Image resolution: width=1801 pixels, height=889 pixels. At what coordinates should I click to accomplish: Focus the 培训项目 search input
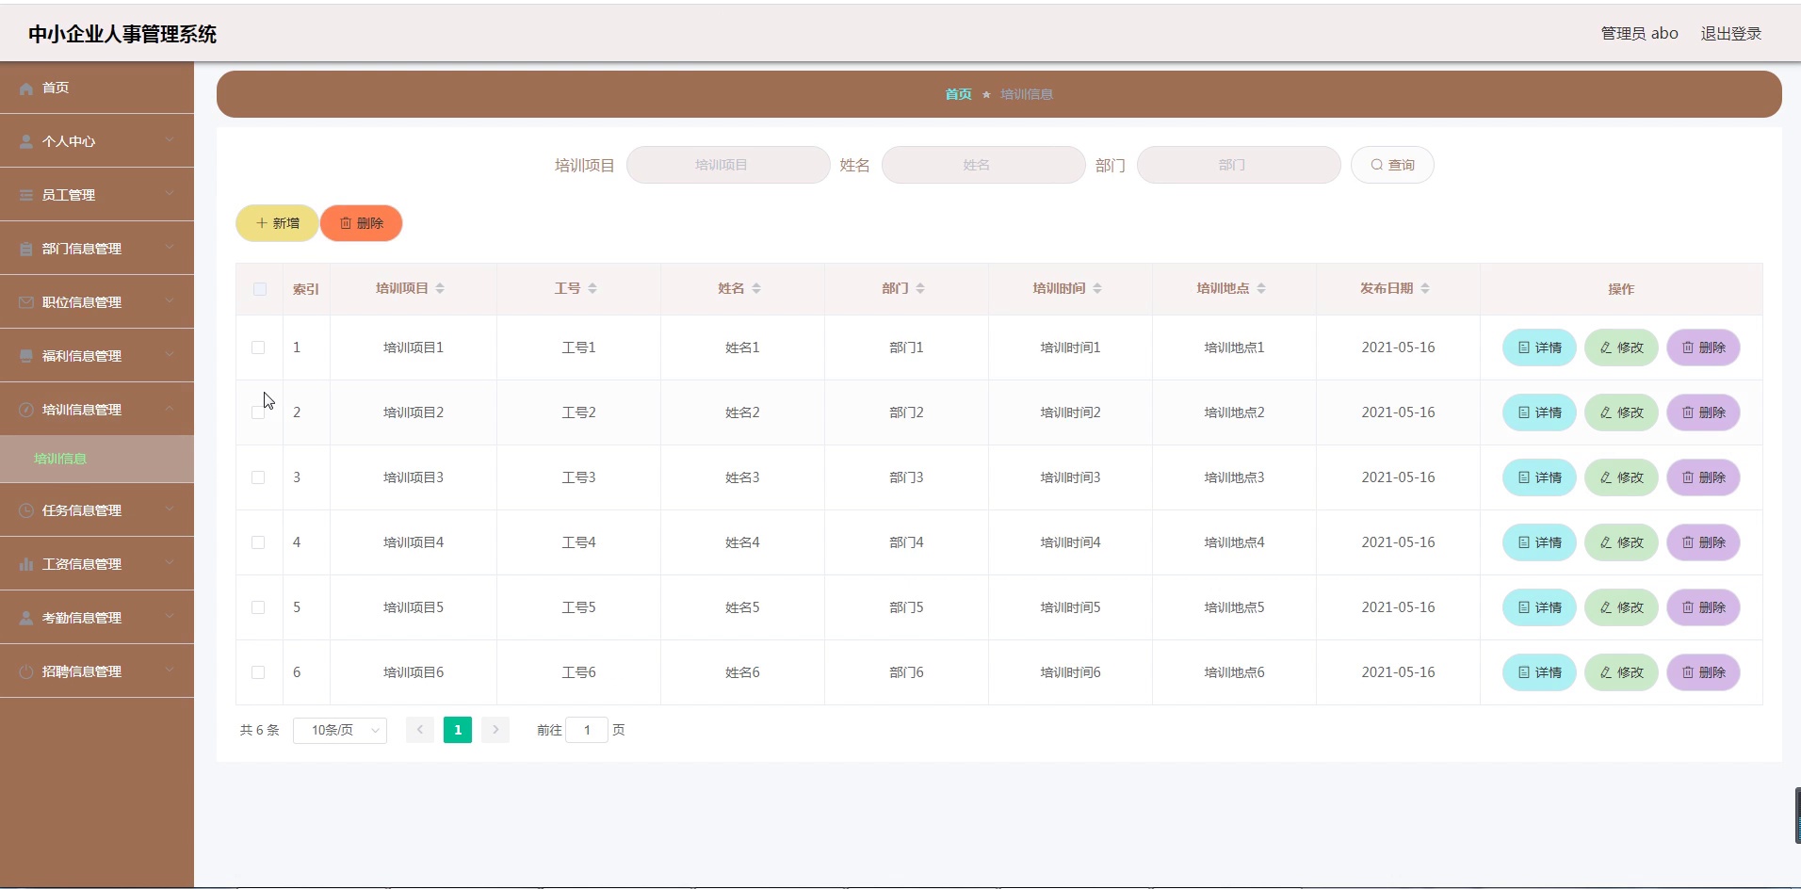pos(728,165)
